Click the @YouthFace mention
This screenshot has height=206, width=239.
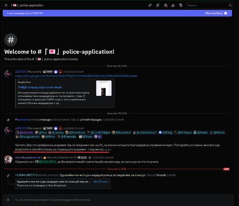[75, 132]
